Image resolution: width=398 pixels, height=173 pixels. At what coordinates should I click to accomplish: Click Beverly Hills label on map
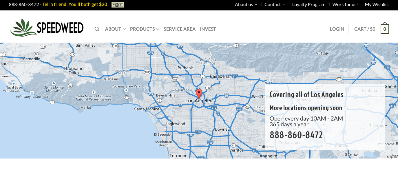(166, 95)
